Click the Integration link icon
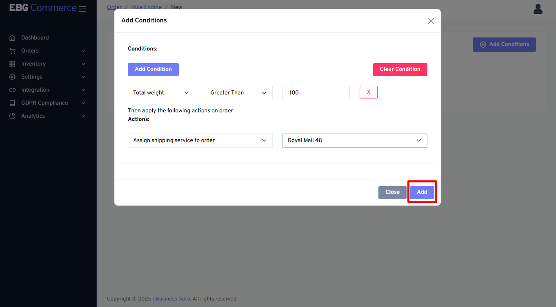The height and width of the screenshot is (307, 556). [x=12, y=90]
